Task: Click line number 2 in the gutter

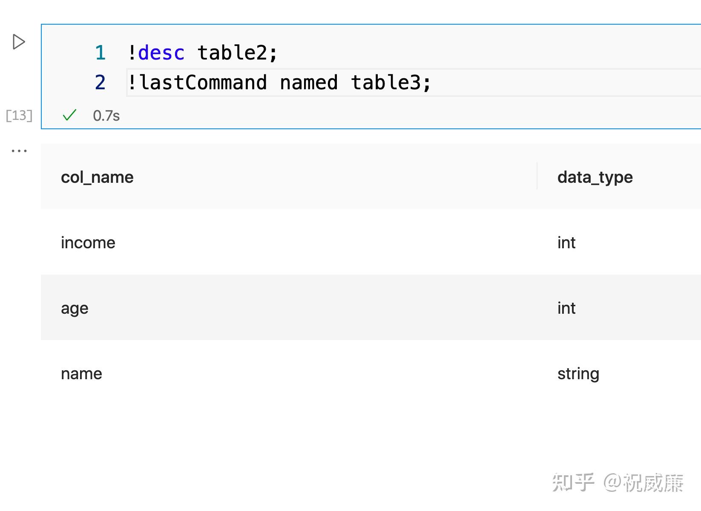Action: 100,82
